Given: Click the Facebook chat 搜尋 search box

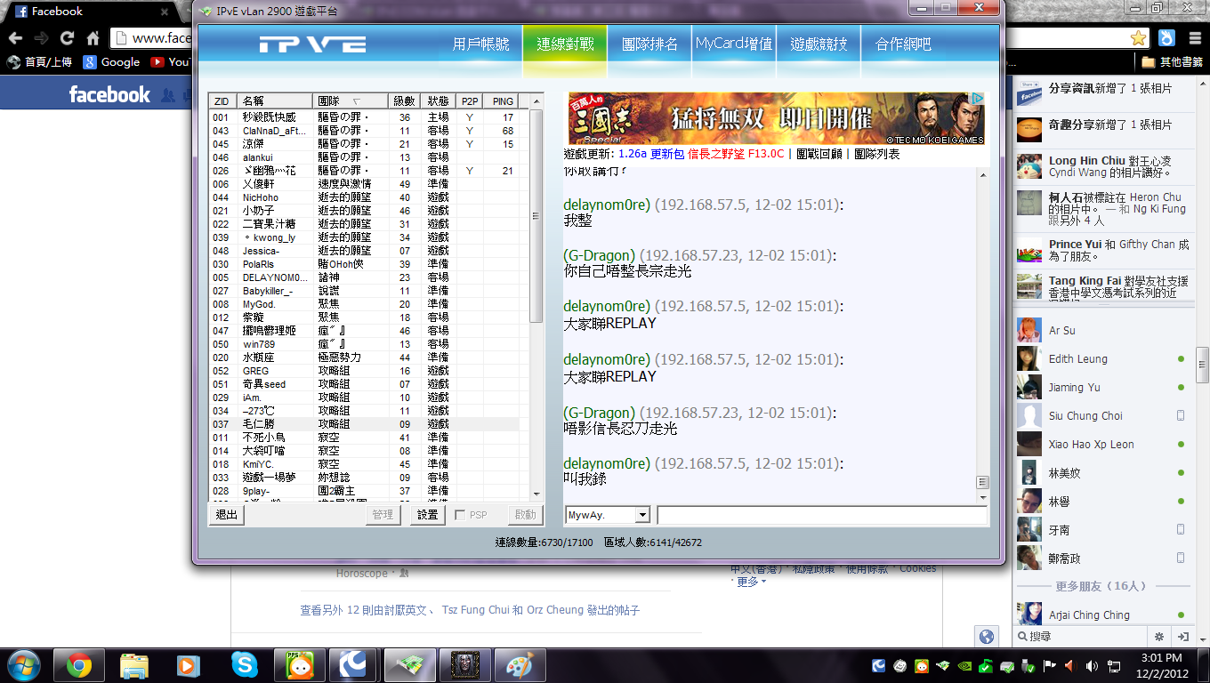Looking at the screenshot, I should point(1083,637).
